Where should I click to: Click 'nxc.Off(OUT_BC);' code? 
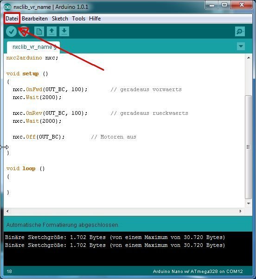pos(38,137)
